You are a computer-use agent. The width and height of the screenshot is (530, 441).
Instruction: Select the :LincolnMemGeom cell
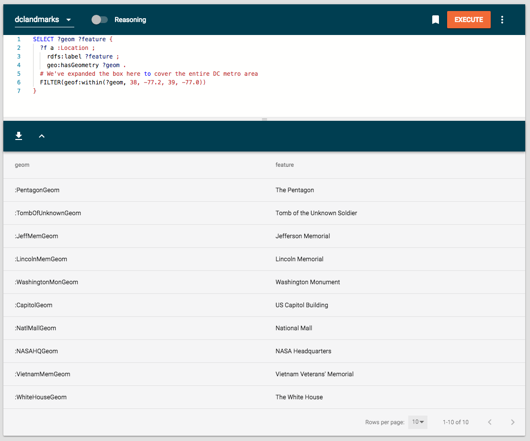(x=41, y=259)
